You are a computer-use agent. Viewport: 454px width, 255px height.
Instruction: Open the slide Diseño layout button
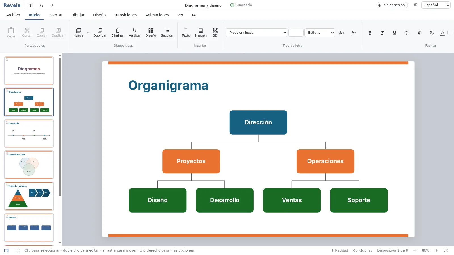151,33
